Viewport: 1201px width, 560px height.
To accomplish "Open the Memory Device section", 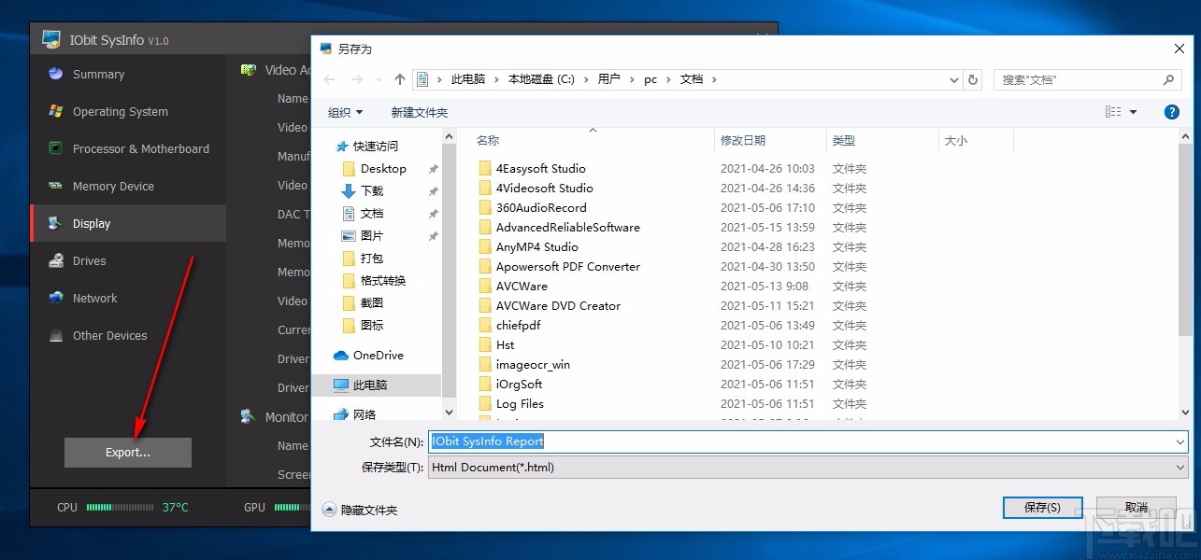I will (114, 186).
